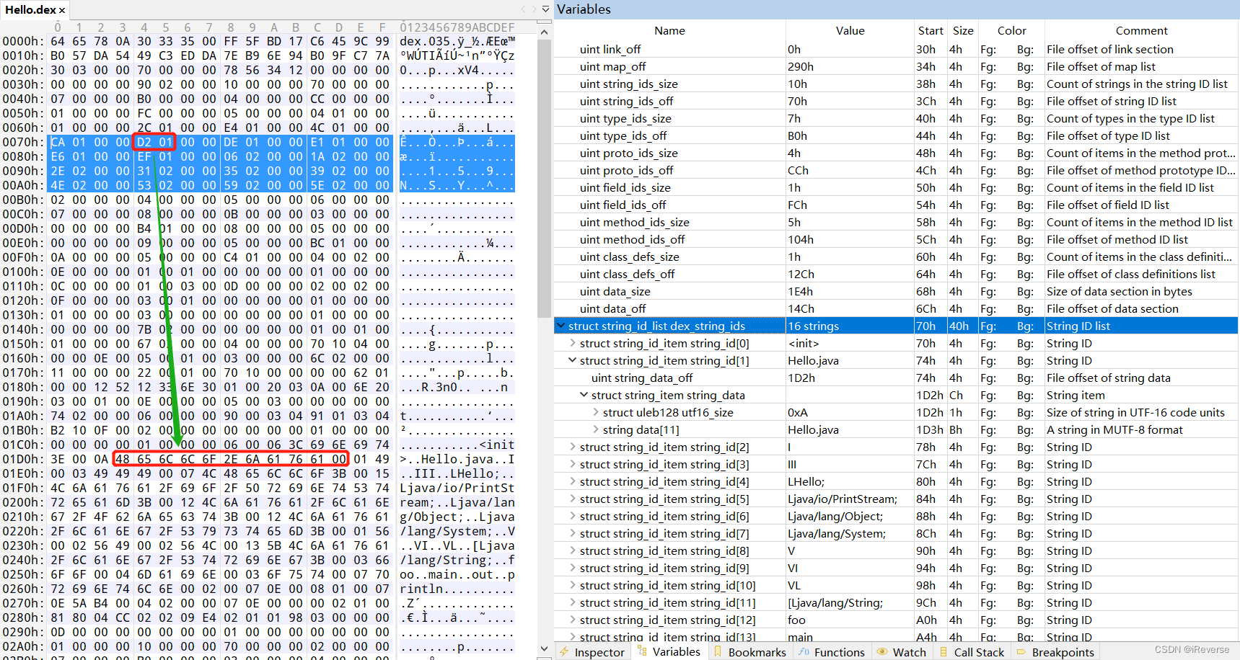Switch to the Functions tab

click(832, 652)
